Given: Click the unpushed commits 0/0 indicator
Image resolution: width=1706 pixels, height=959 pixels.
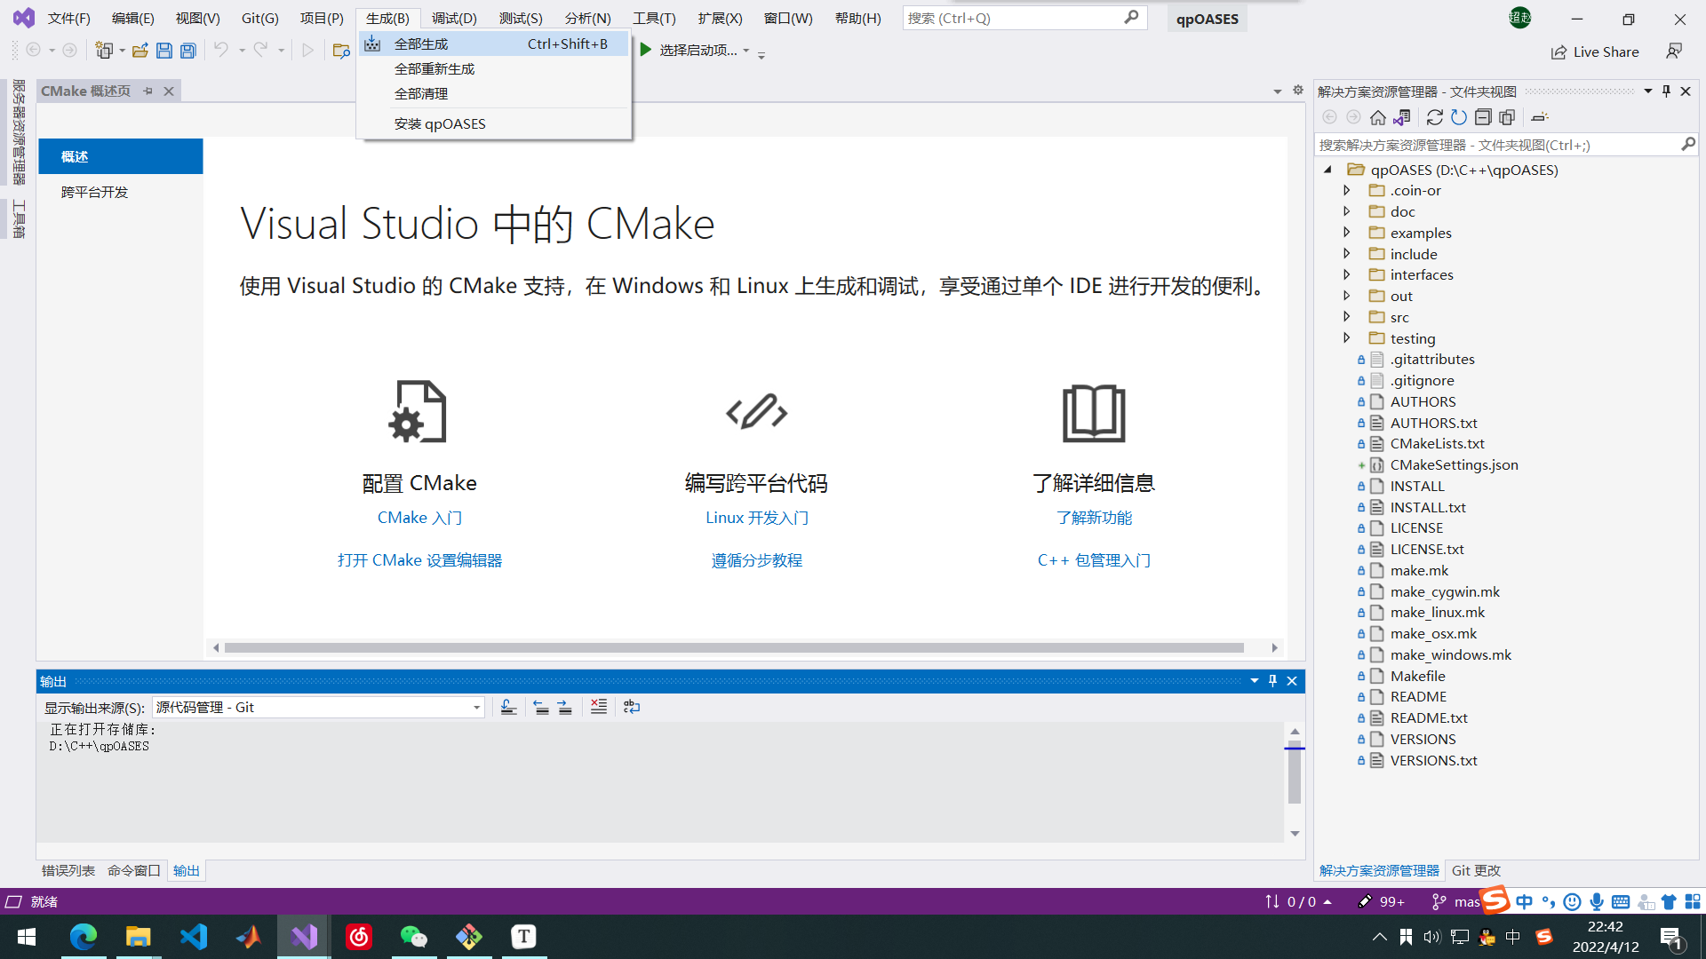Looking at the screenshot, I should click(1298, 902).
